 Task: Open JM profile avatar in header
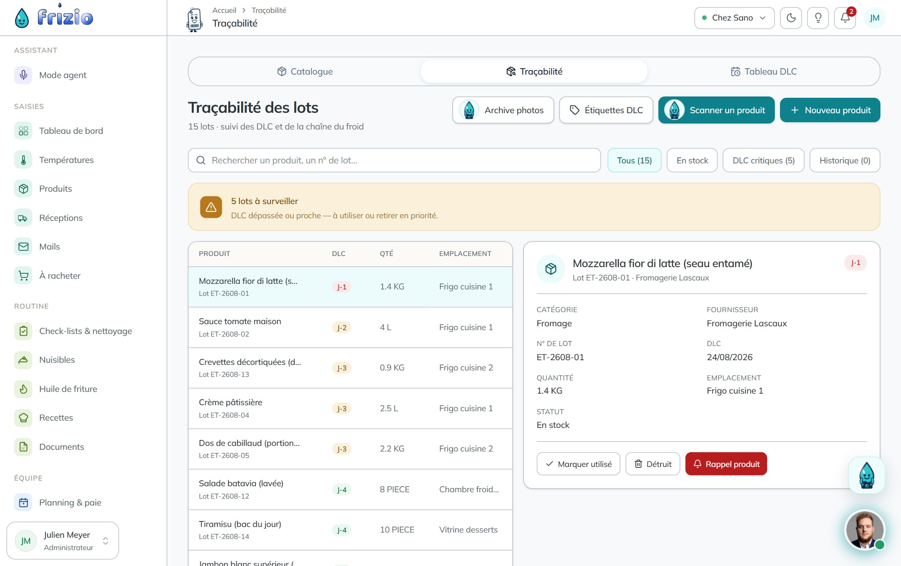pyautogui.click(x=874, y=18)
